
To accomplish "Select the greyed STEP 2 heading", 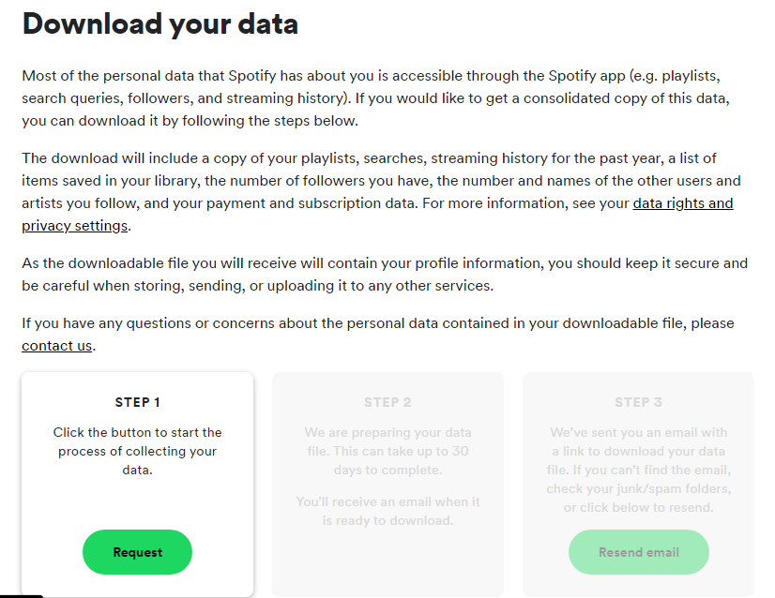I will click(x=388, y=402).
